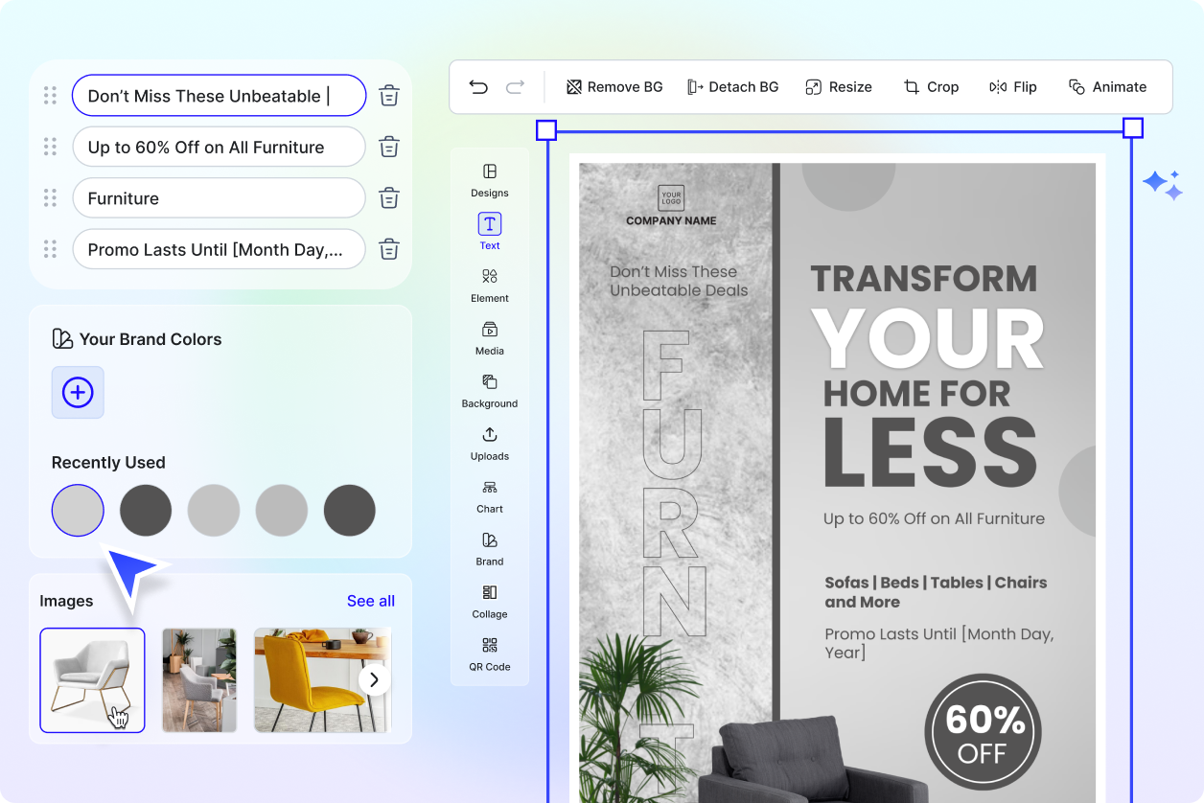Click Remove BG in toolbar
The height and width of the screenshot is (803, 1204).
point(614,87)
